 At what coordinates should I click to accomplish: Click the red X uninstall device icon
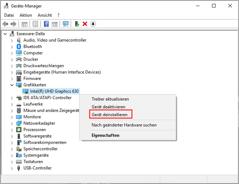point(85,24)
